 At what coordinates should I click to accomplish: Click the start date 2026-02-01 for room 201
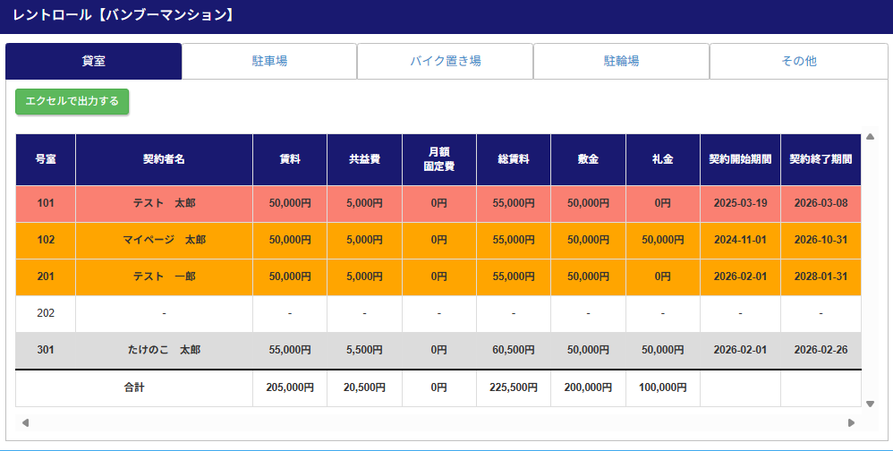[740, 277]
